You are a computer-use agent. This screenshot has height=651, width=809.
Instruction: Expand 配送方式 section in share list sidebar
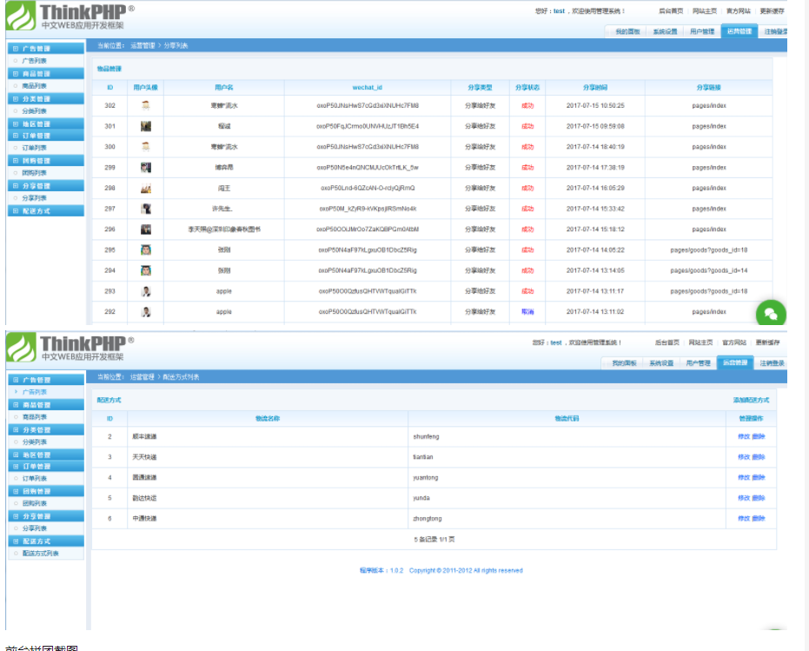tap(46, 210)
